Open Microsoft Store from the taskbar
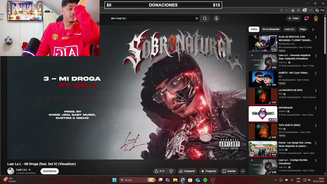327x184 pixels. click(190, 180)
